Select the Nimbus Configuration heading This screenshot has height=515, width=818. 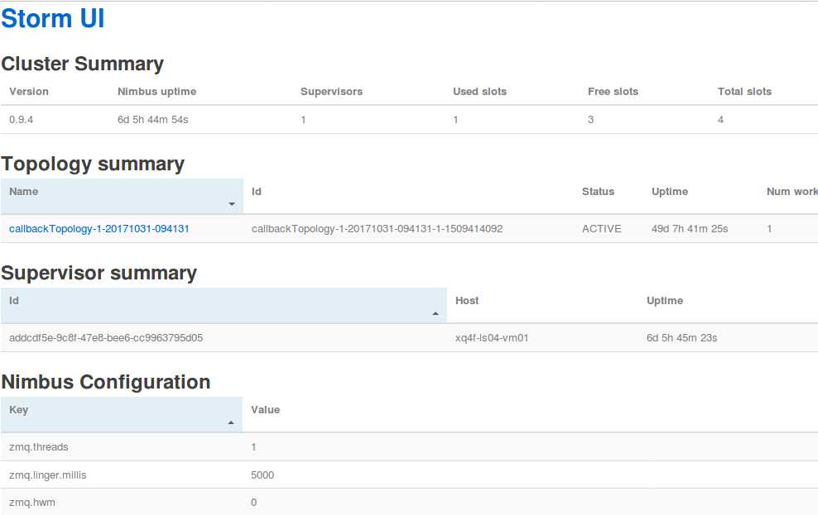[x=106, y=382]
